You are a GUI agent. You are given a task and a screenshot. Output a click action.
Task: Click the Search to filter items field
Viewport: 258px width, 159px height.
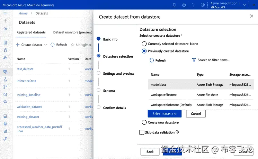coord(214,60)
